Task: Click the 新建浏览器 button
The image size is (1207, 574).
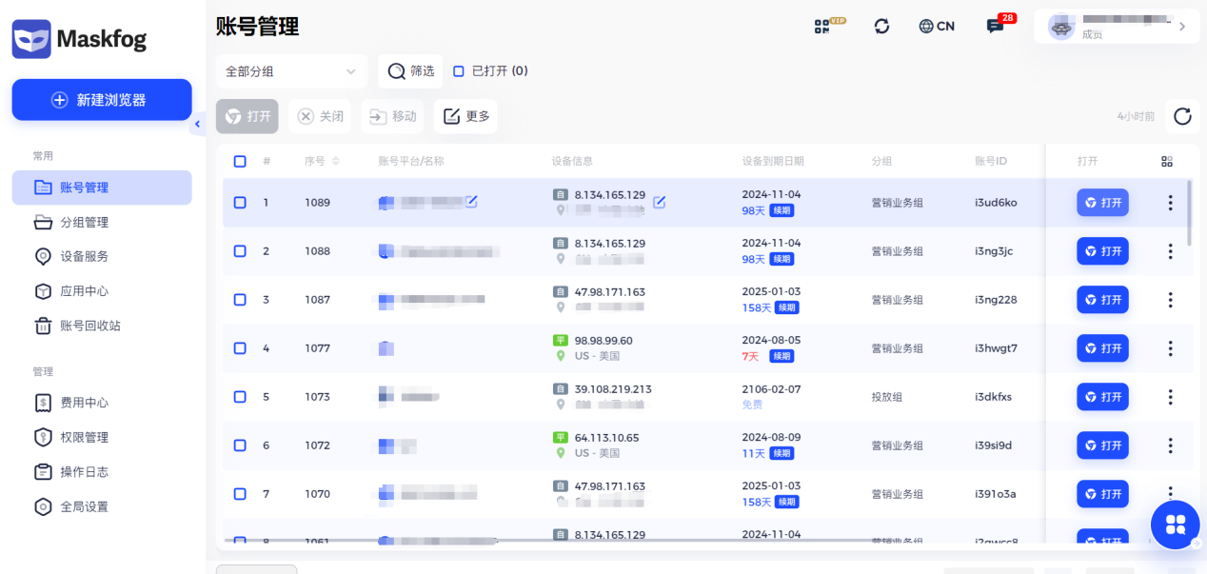Action: coord(102,100)
